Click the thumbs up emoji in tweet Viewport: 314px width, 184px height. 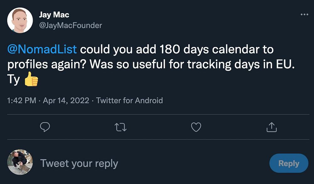[31, 79]
